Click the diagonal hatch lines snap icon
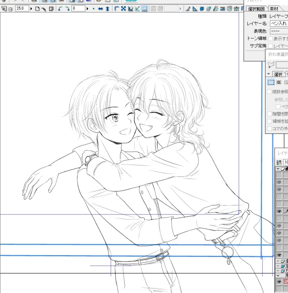 tap(230, 9)
